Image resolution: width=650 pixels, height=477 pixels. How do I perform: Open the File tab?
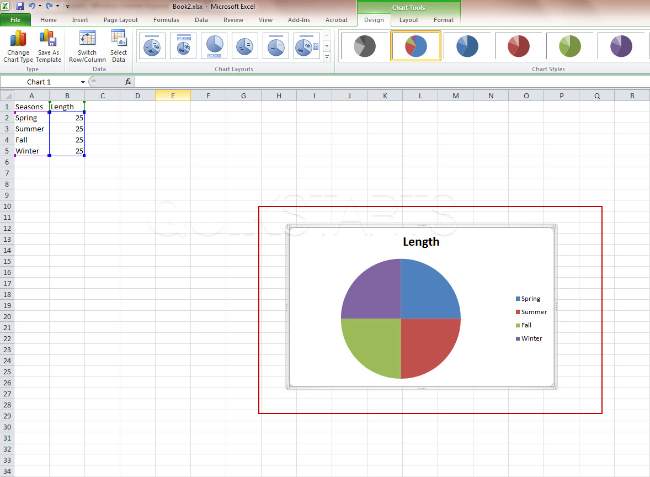coord(15,20)
